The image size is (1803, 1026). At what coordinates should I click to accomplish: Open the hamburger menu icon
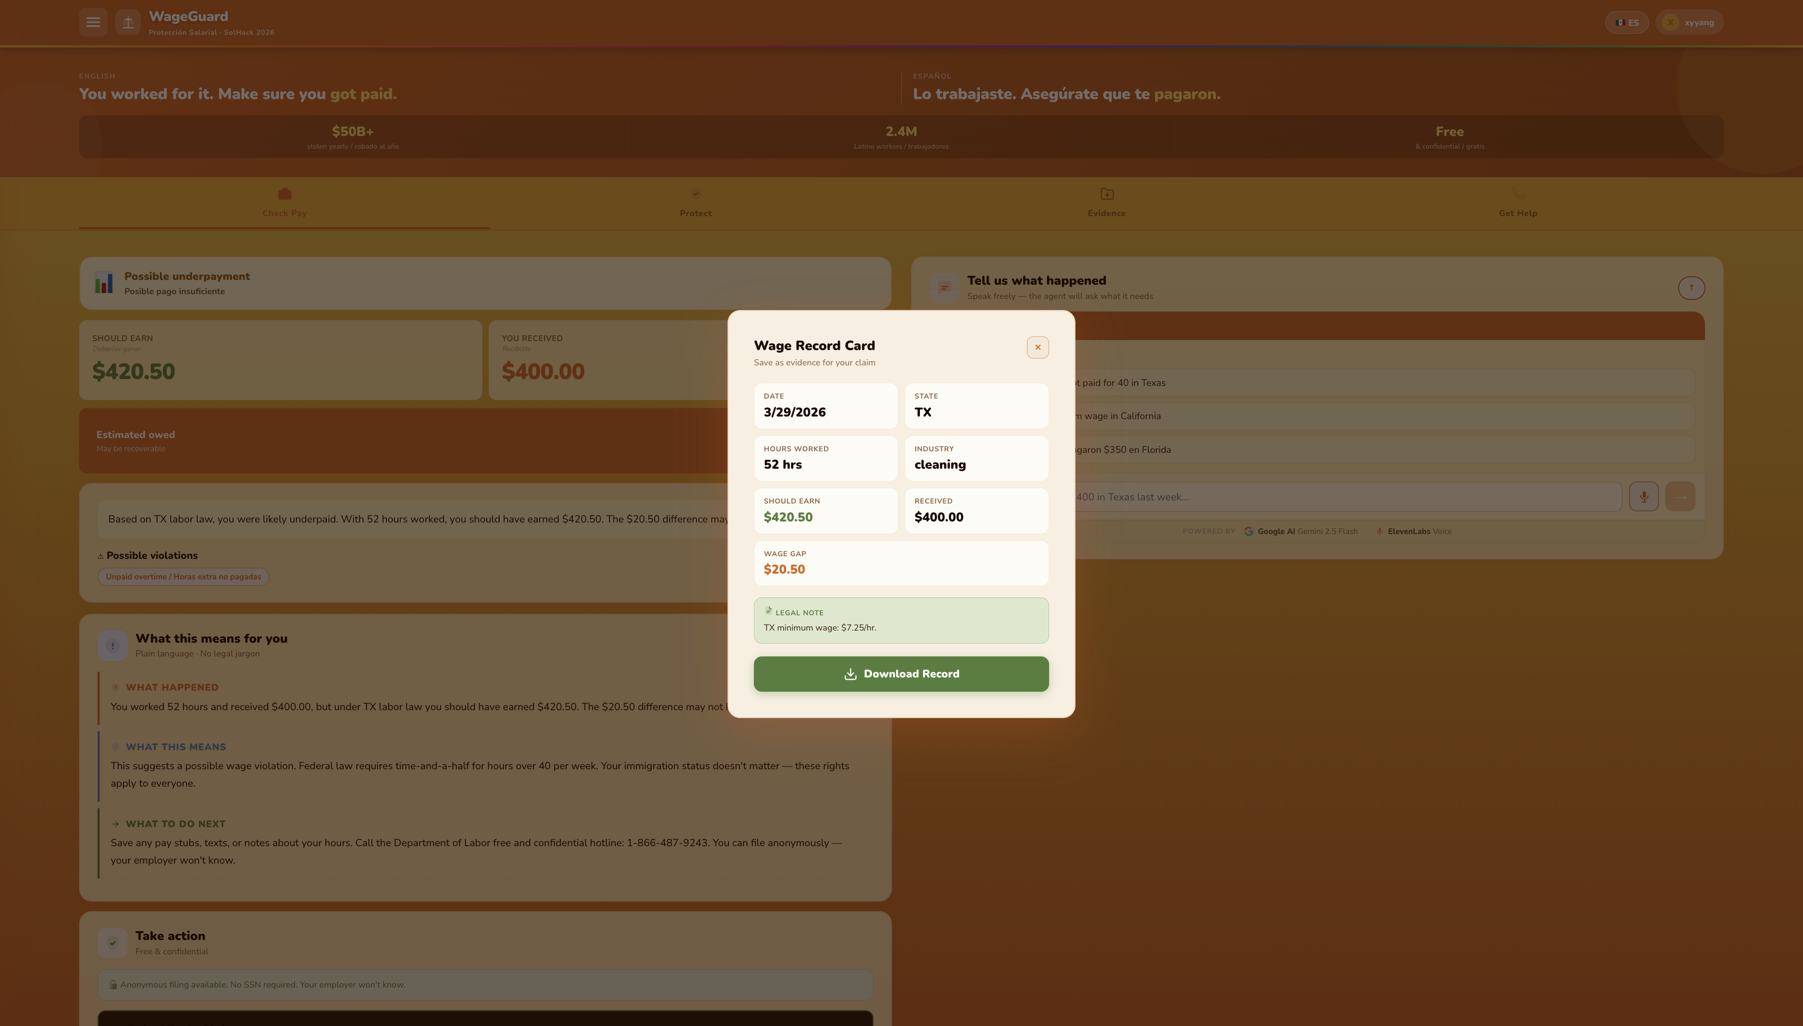click(93, 23)
